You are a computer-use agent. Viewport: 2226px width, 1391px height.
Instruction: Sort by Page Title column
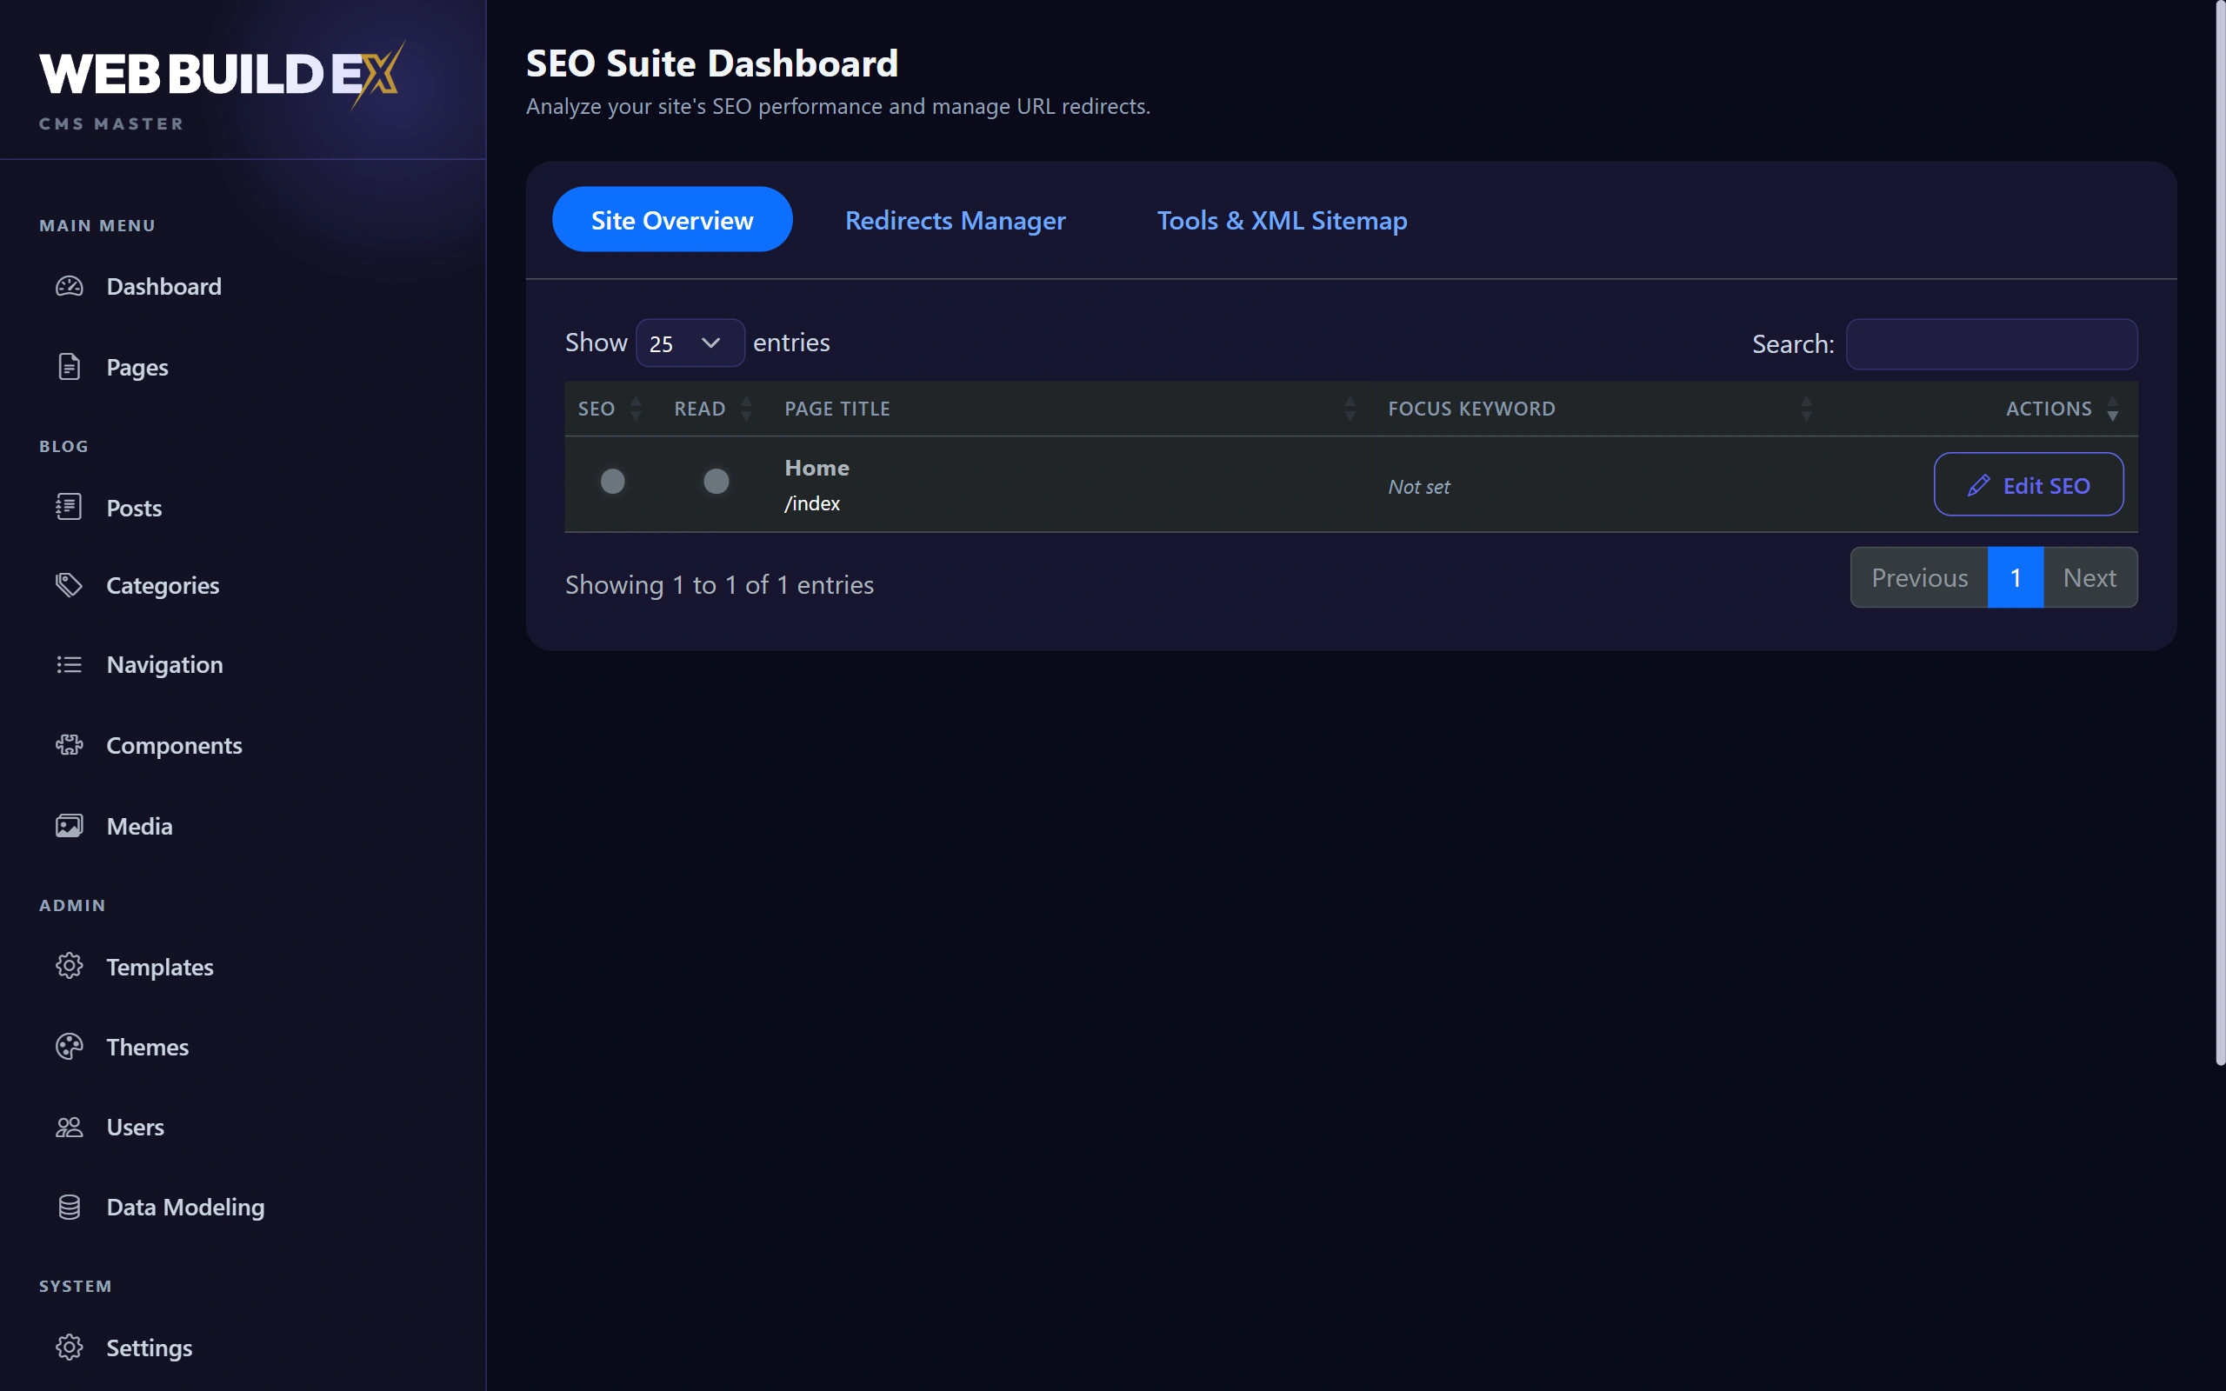[x=1074, y=409]
